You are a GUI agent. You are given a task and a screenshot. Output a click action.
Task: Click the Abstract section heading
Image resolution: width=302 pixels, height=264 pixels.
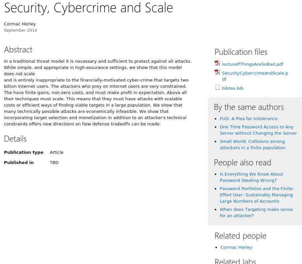point(18,49)
